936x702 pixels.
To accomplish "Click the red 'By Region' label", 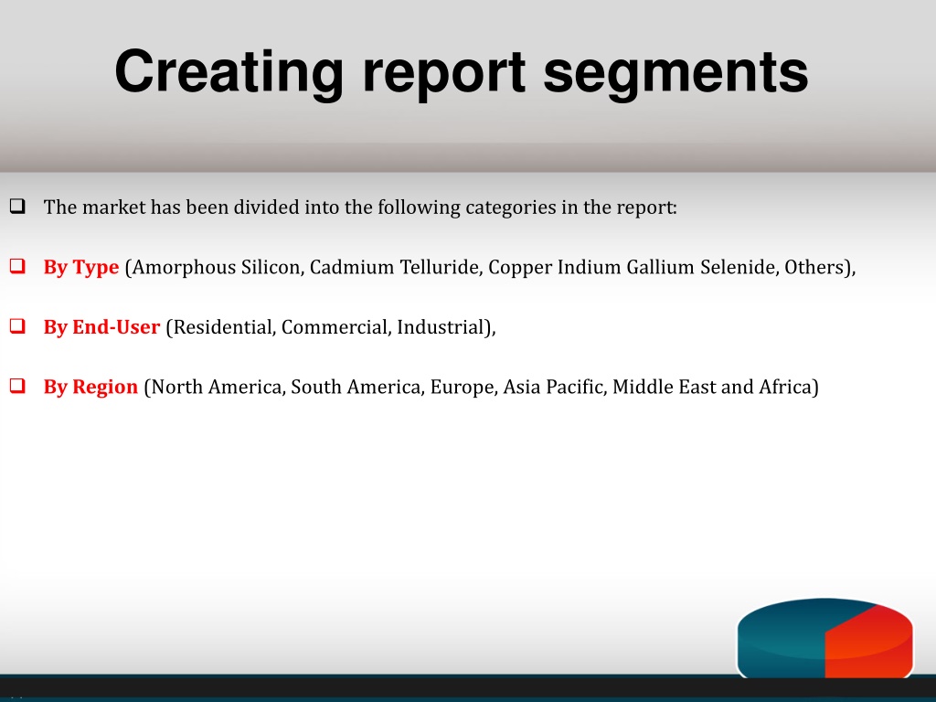I will 90,388.
